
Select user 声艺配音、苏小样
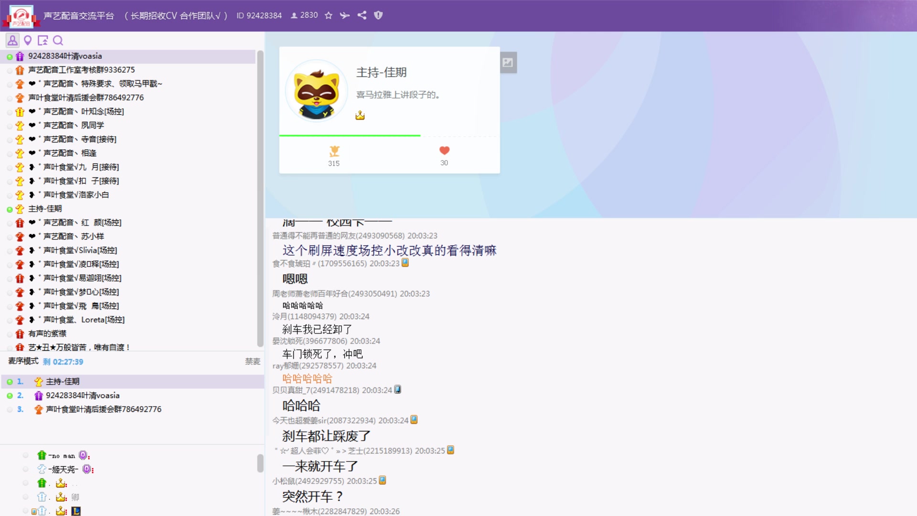click(x=129, y=236)
